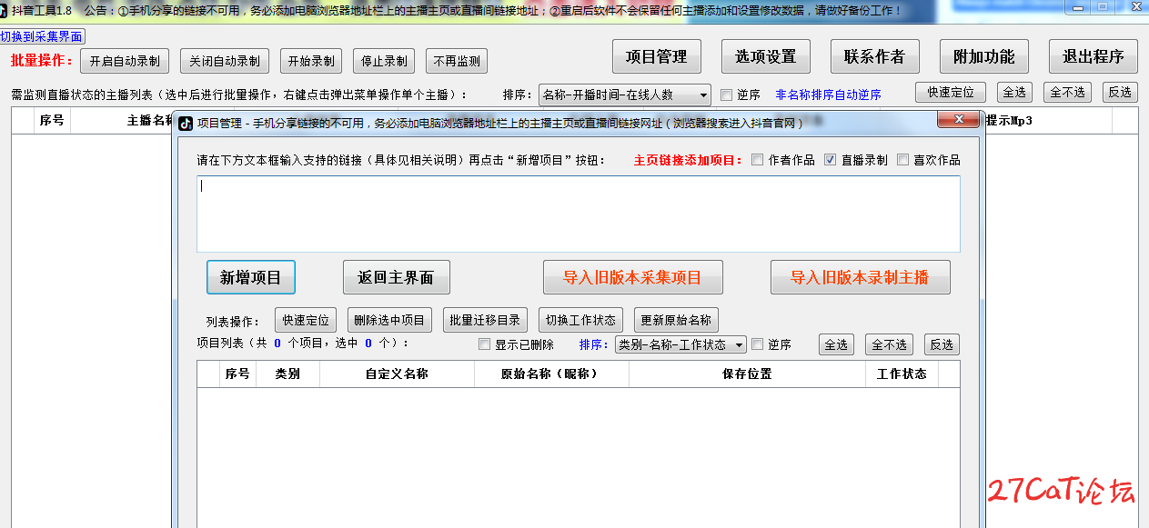
Task: Click 切换工作状态 button
Action: tap(580, 320)
